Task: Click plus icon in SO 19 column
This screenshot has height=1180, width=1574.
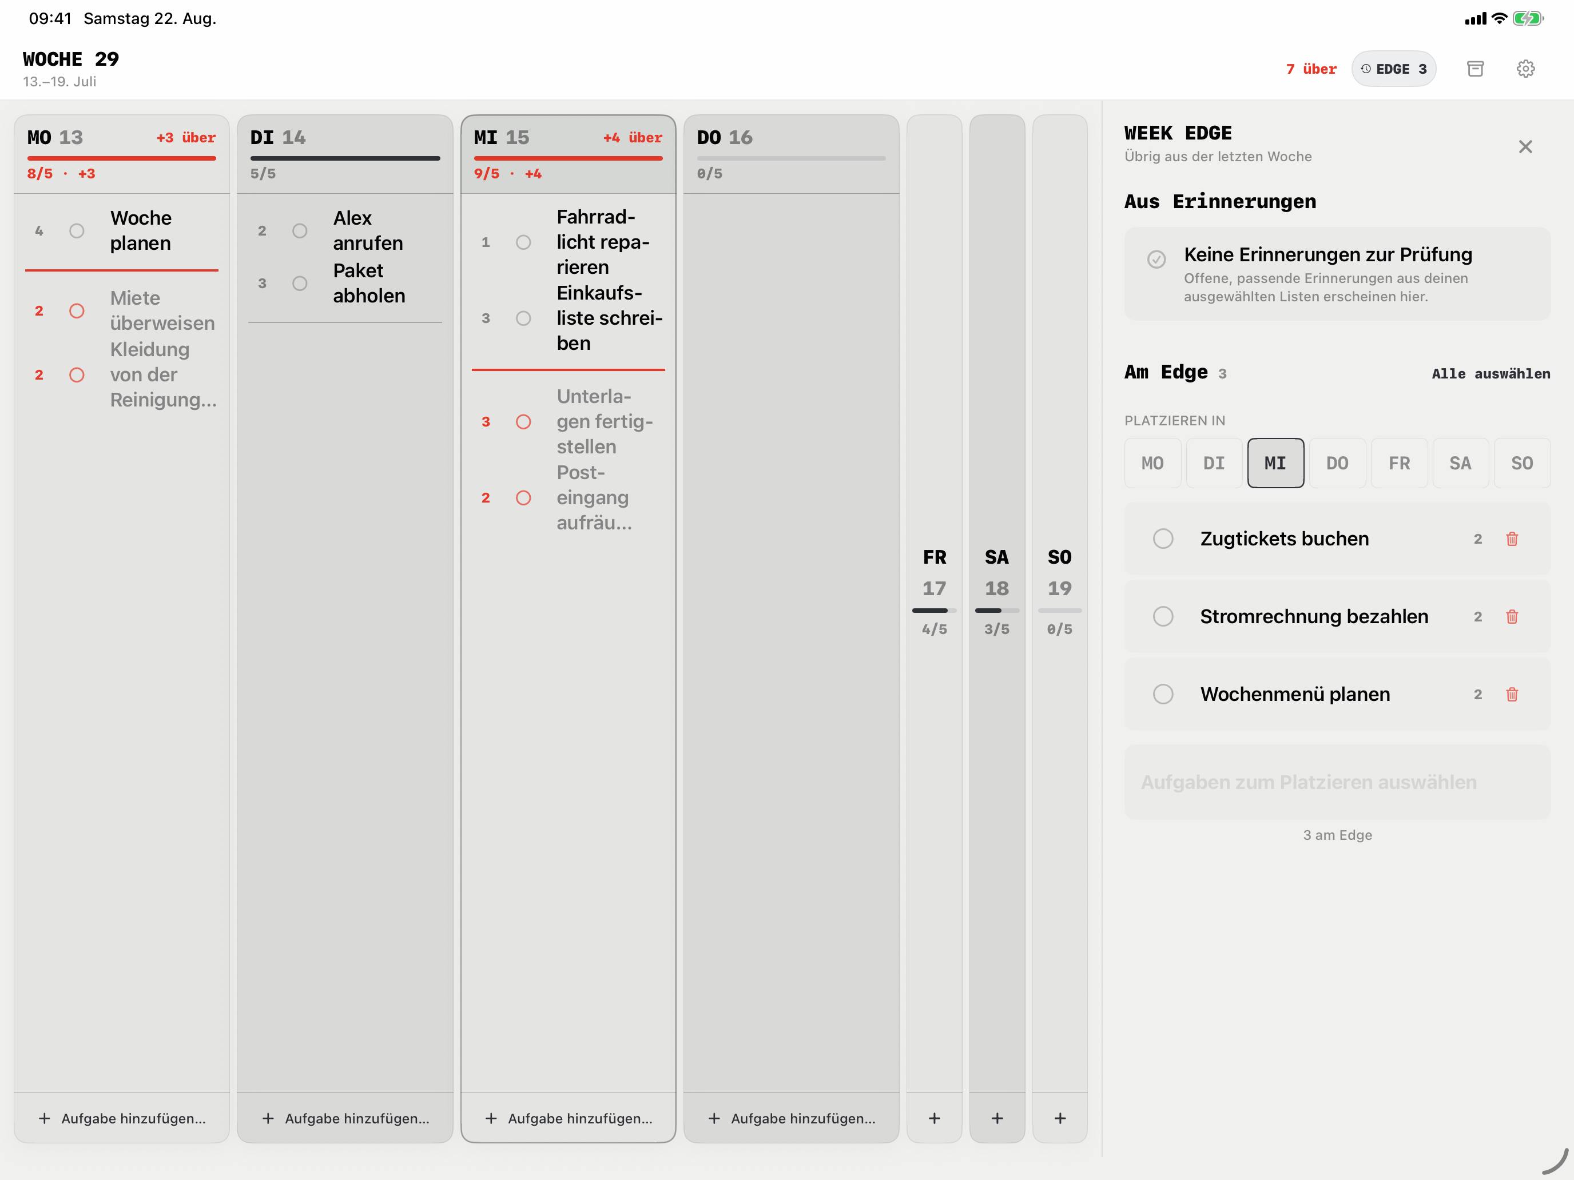Action: coord(1059,1118)
